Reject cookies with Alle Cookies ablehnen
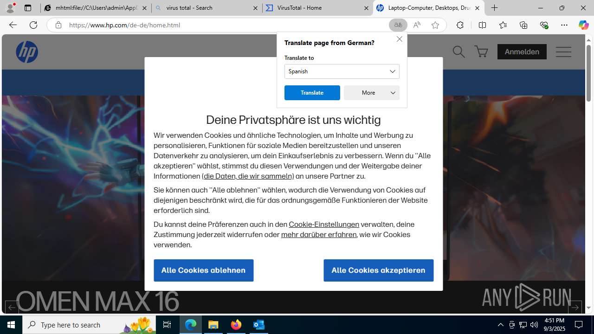Screen dimensions: 594x334 [x=203, y=270]
